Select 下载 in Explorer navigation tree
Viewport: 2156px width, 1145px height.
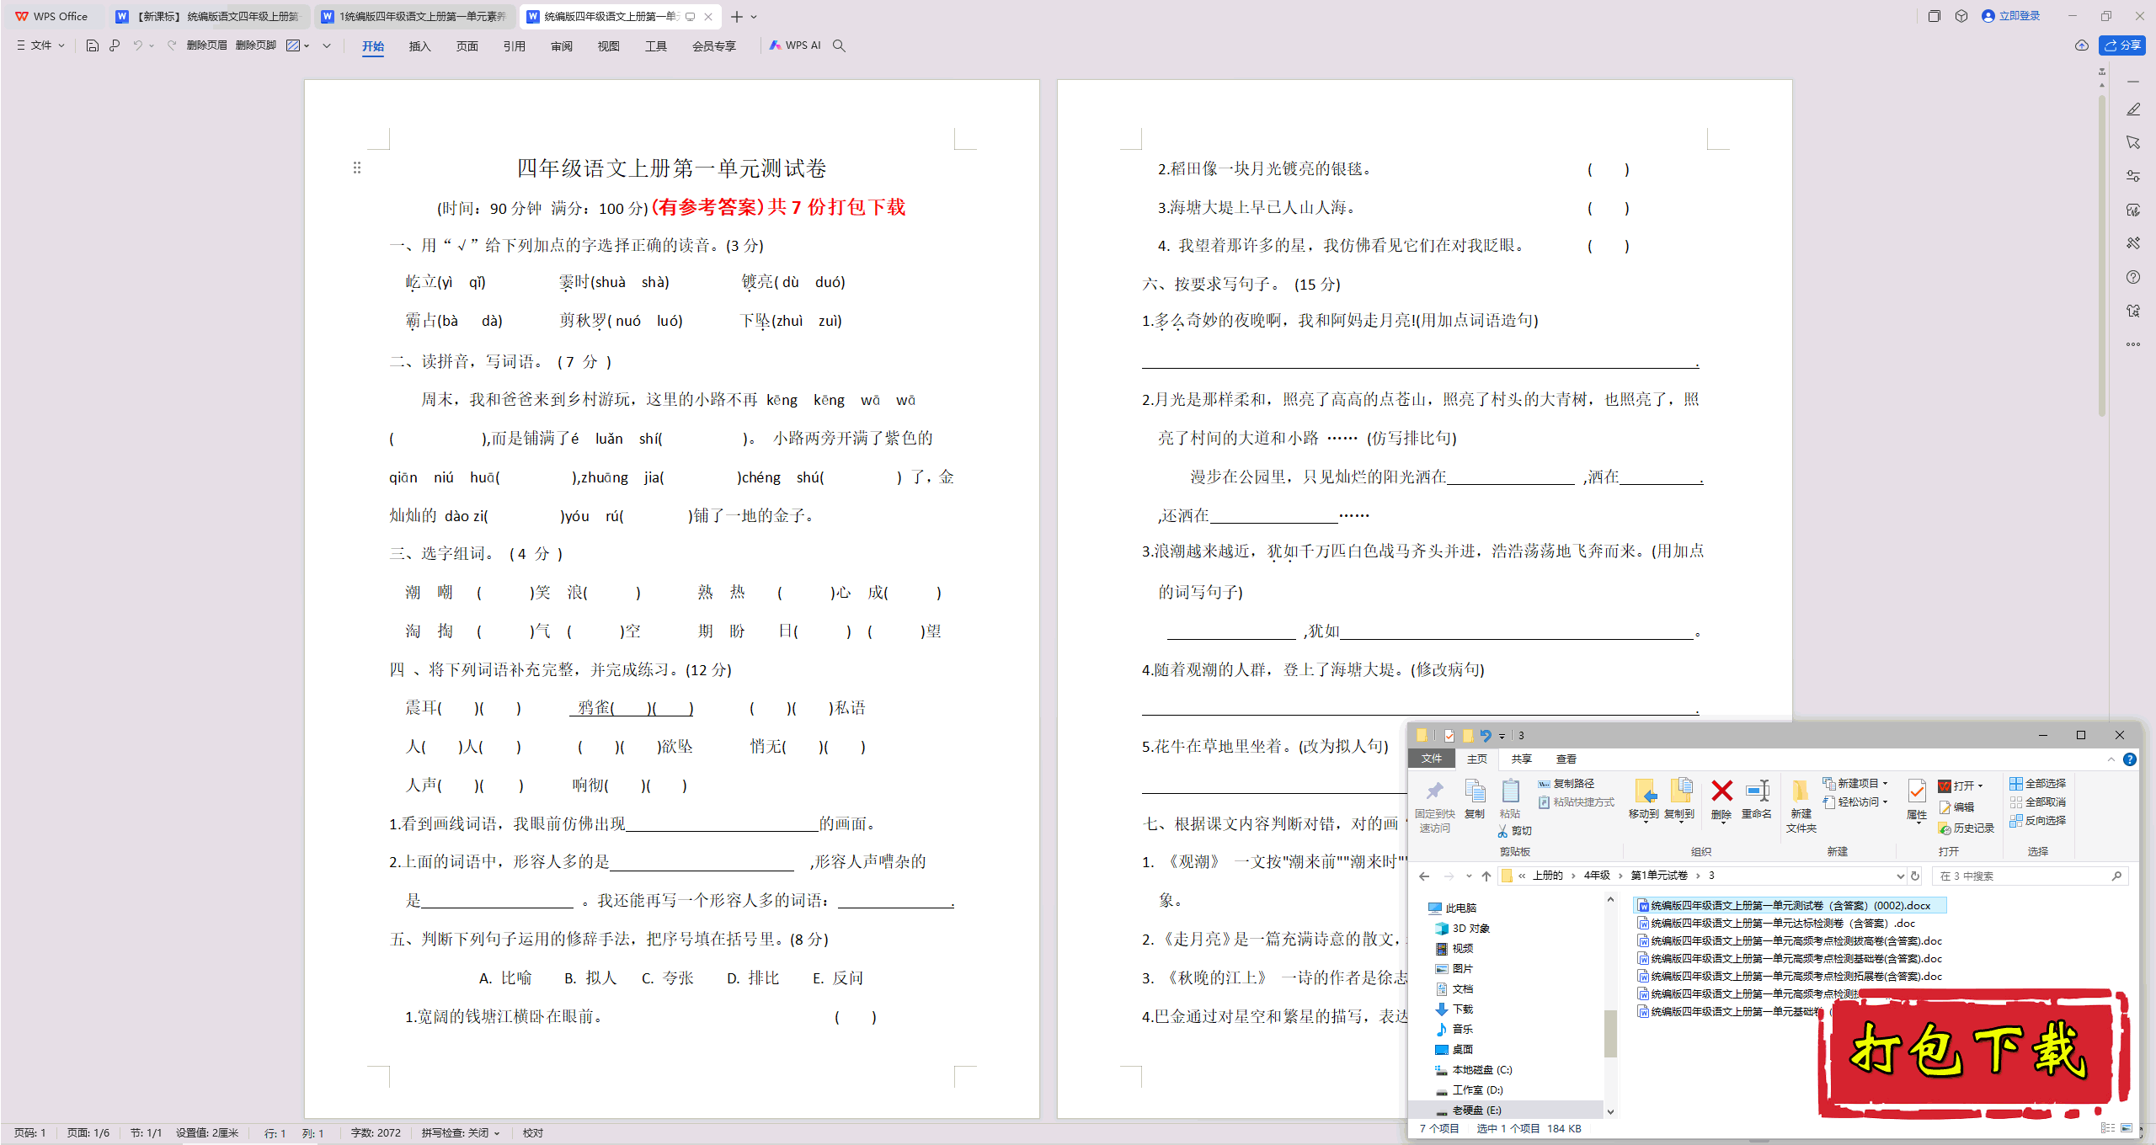(x=1462, y=1009)
